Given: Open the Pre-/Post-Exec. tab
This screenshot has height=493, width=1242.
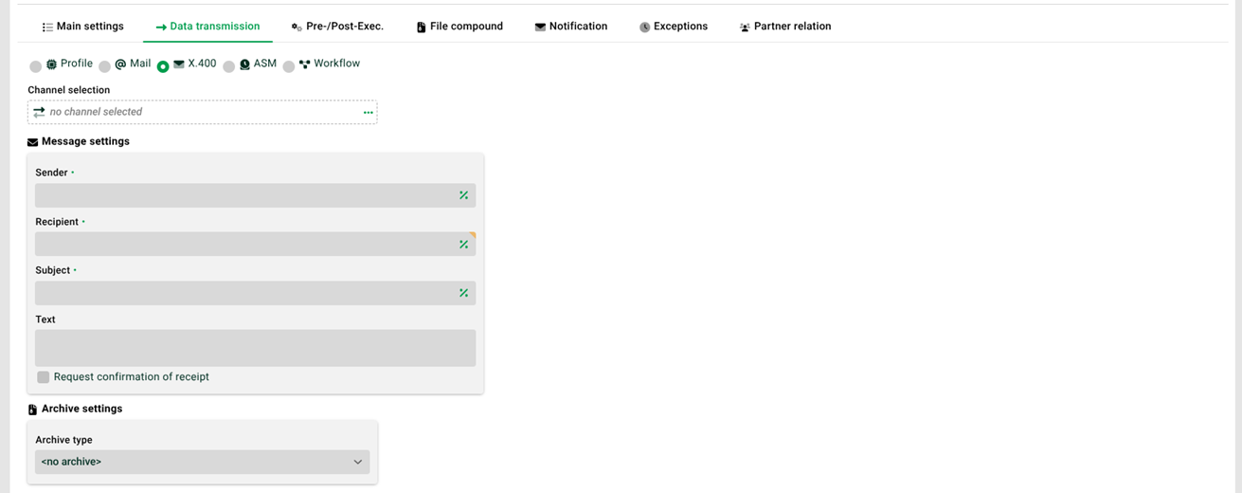Looking at the screenshot, I should [x=337, y=27].
